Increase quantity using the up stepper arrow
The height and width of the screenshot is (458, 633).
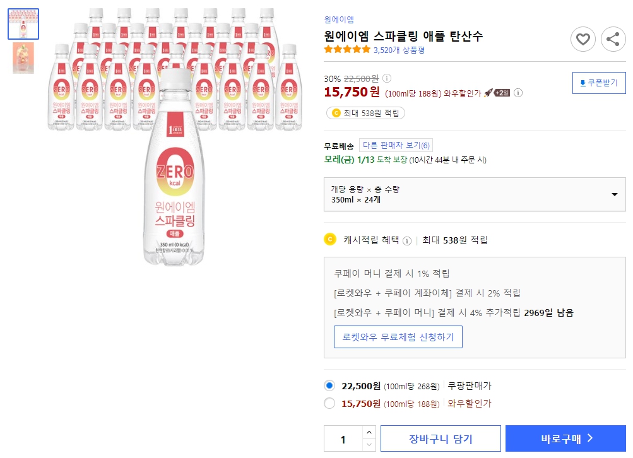pyautogui.click(x=369, y=433)
